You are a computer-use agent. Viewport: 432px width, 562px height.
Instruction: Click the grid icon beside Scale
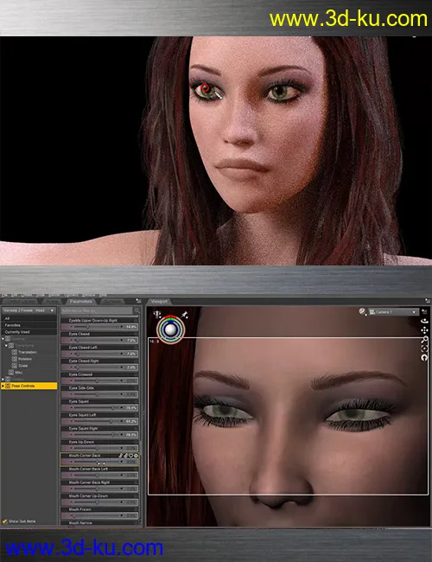pyautogui.click(x=15, y=366)
